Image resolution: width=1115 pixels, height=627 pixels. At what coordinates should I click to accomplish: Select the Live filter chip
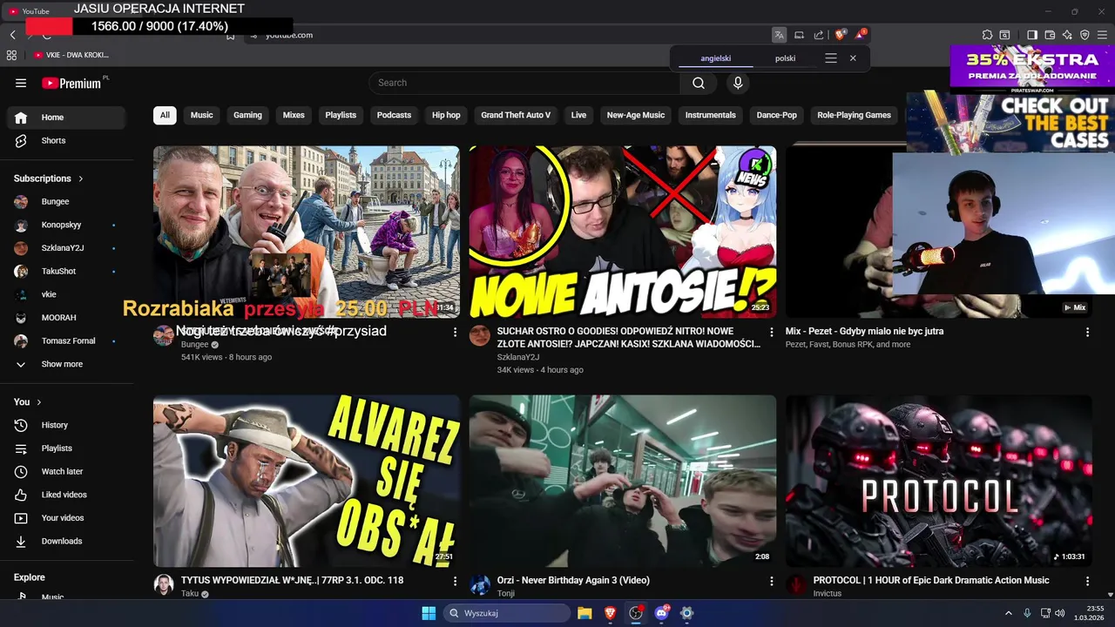pyautogui.click(x=578, y=115)
